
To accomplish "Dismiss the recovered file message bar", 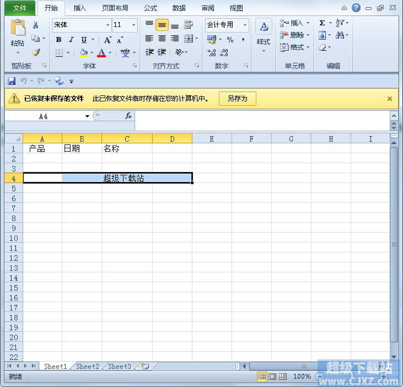I will pyautogui.click(x=390, y=99).
